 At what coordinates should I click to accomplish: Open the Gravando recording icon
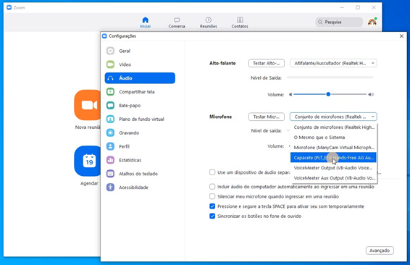pos(110,132)
